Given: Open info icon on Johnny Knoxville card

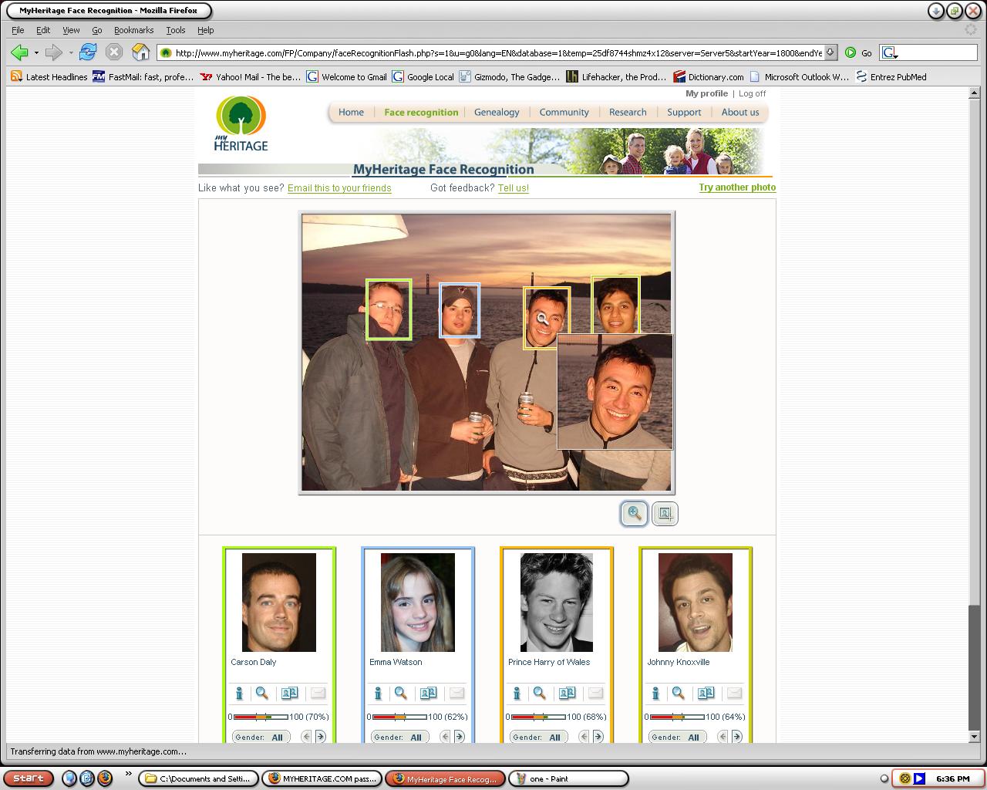Looking at the screenshot, I should click(655, 693).
